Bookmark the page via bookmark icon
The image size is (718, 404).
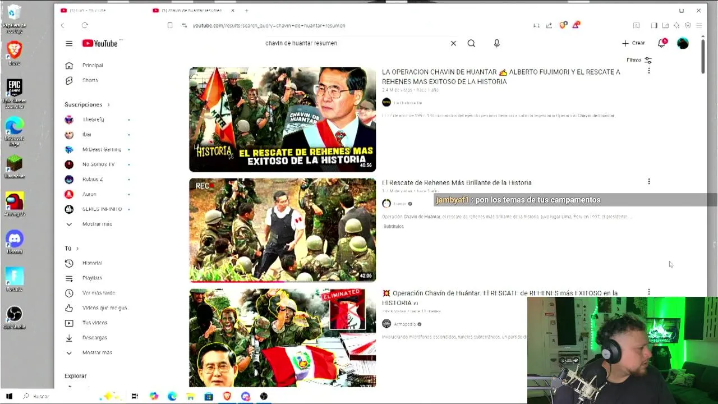click(170, 25)
